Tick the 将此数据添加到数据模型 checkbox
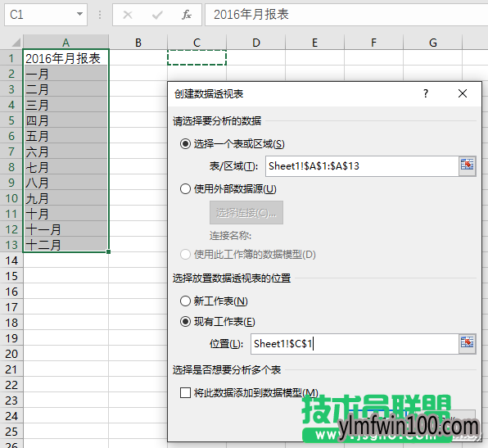Viewport: 488px width, 448px height. coord(185,392)
